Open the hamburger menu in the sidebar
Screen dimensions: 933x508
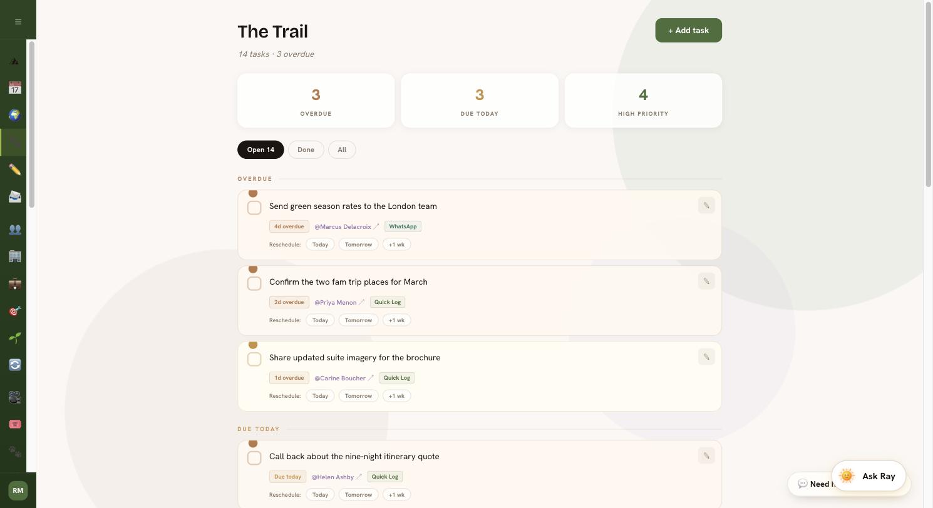[18, 22]
